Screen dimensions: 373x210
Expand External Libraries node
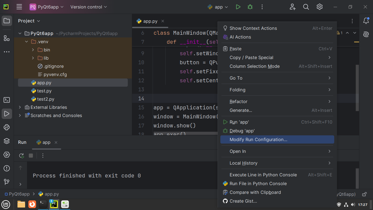tap(20, 107)
